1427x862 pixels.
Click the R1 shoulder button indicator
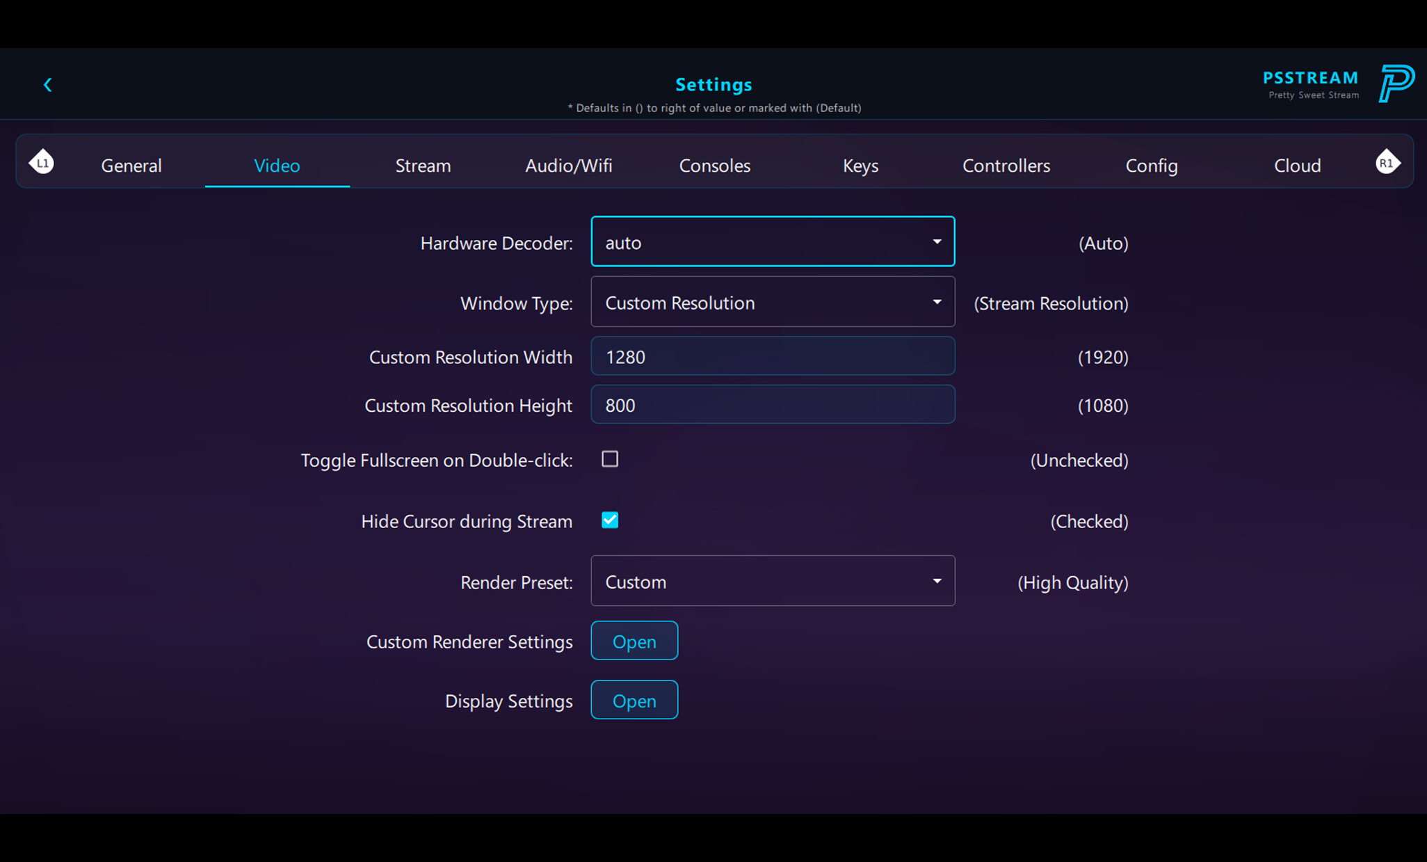coord(1387,161)
